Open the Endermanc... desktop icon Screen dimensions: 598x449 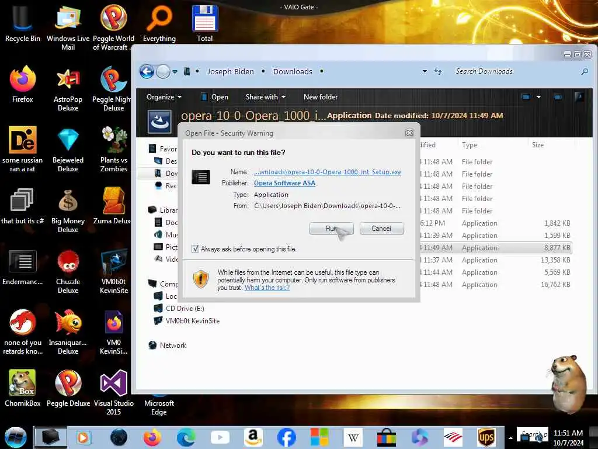click(x=23, y=267)
